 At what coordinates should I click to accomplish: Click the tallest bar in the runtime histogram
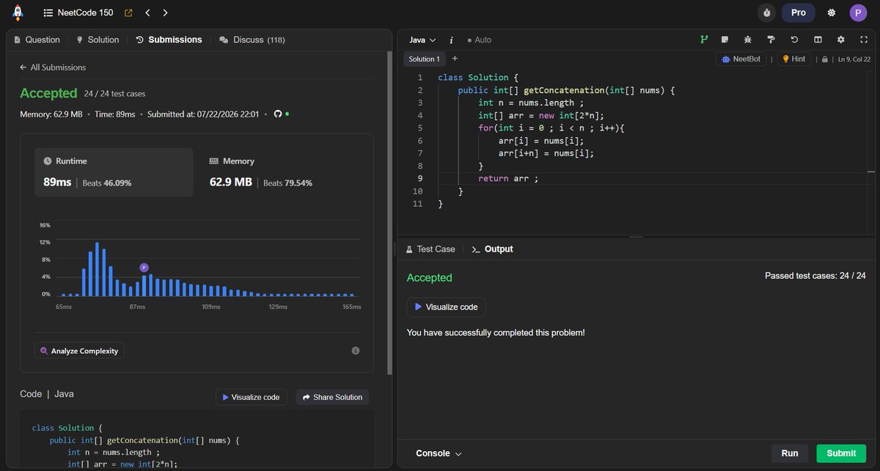click(x=97, y=269)
